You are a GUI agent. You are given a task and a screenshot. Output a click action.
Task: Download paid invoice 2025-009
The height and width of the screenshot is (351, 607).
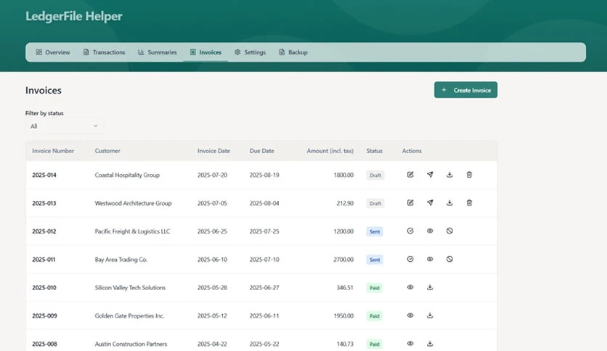click(x=430, y=315)
